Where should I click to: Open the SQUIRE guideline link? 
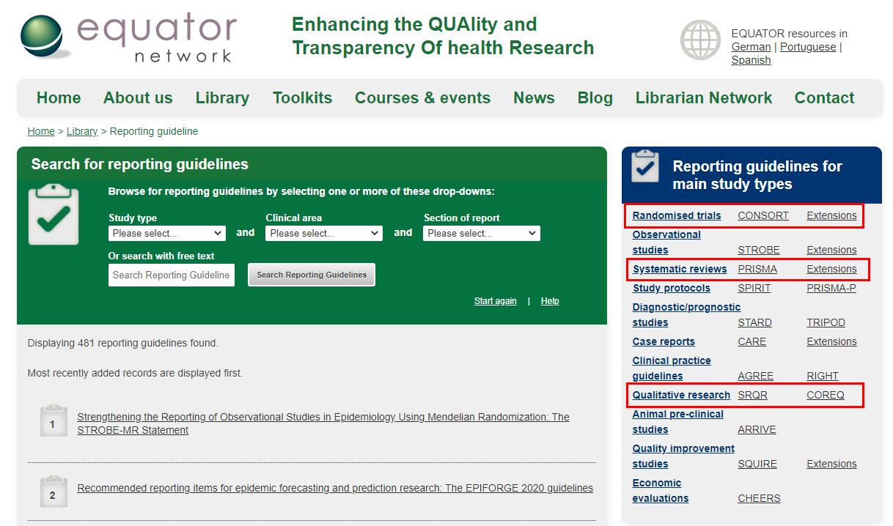click(757, 464)
